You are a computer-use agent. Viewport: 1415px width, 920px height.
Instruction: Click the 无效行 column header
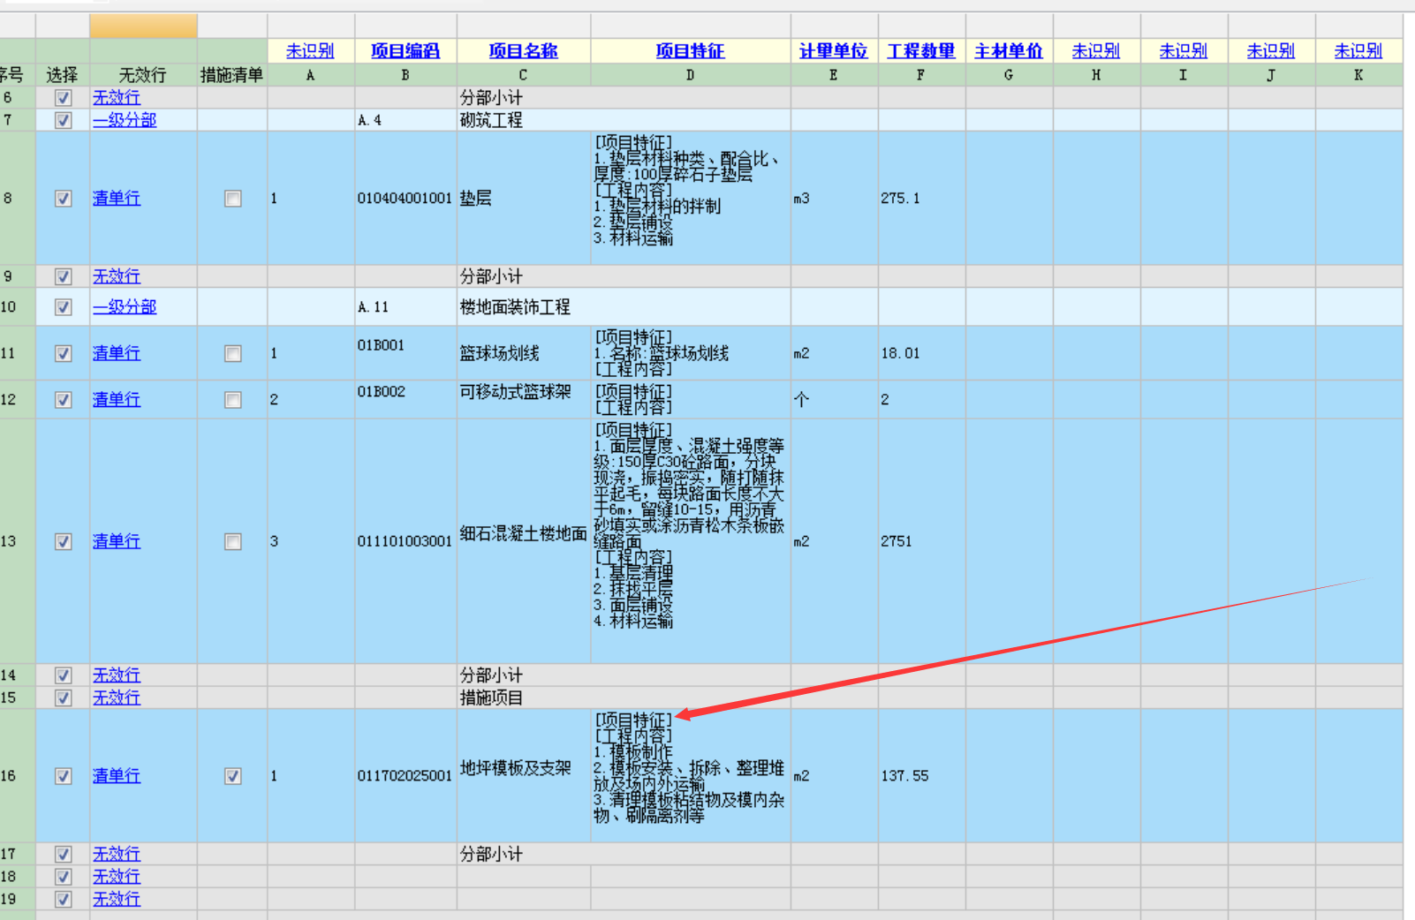point(142,75)
